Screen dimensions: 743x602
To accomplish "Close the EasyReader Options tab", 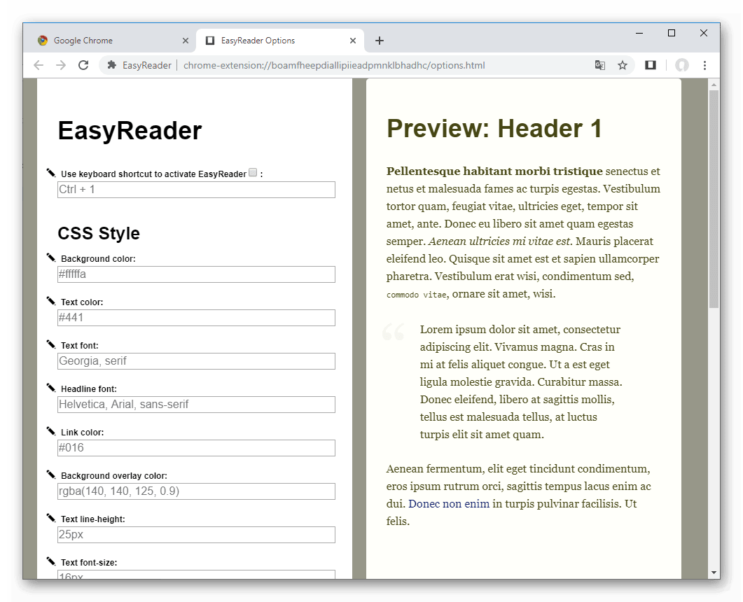I will (x=354, y=41).
